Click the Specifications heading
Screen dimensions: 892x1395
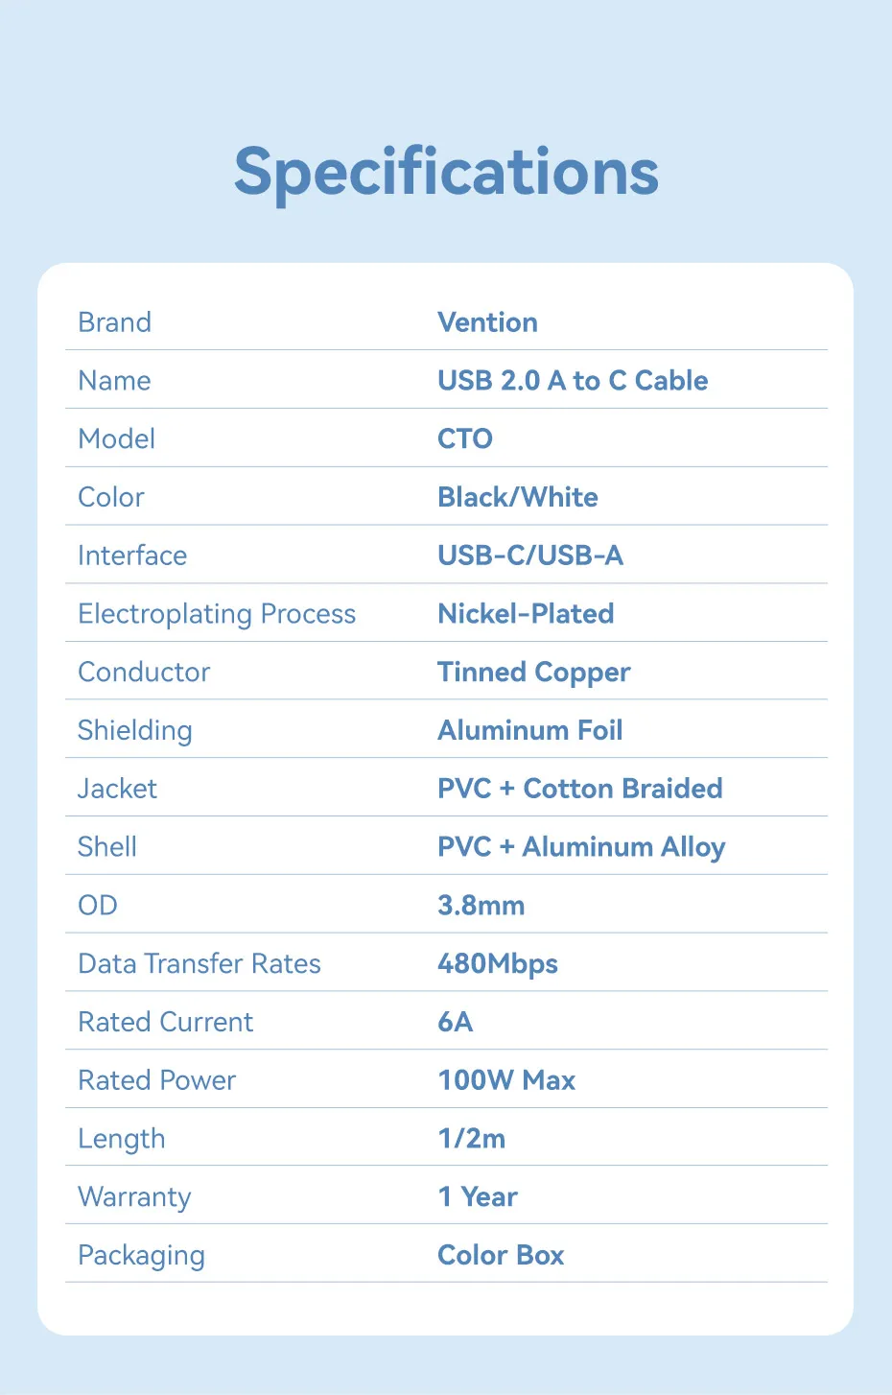tap(446, 173)
